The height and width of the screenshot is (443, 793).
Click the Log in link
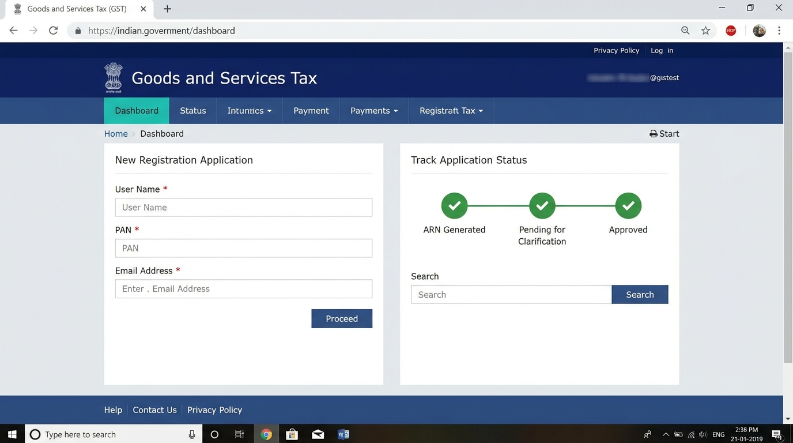click(662, 50)
